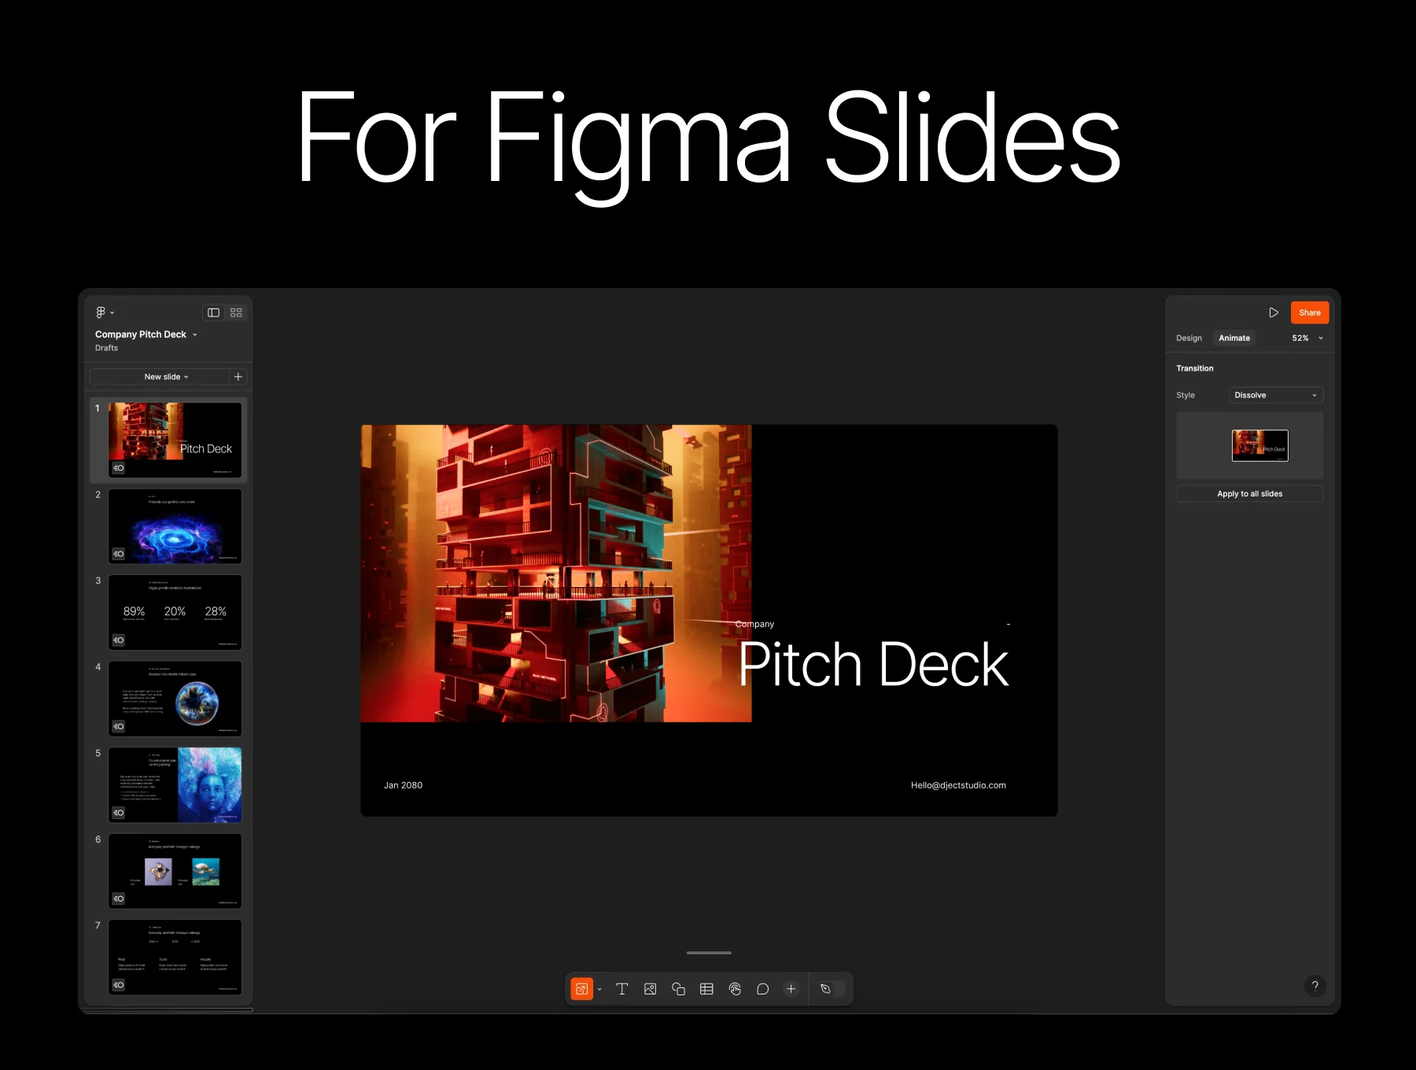Click the animation badge on slide 1
The image size is (1416, 1070).
tap(118, 468)
